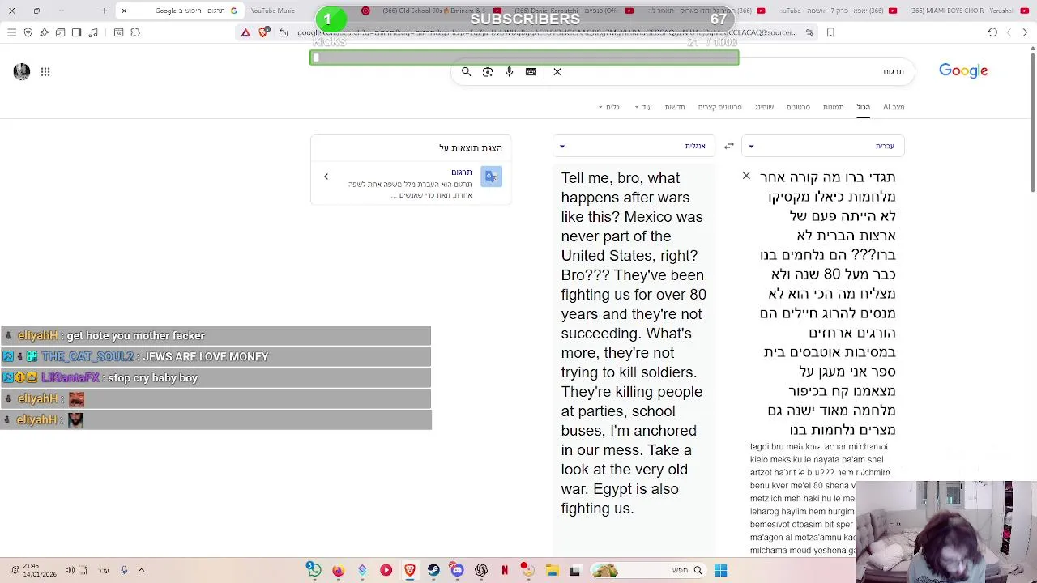Click the chevron on the תרגום results card
1037x583 pixels.
(326, 177)
